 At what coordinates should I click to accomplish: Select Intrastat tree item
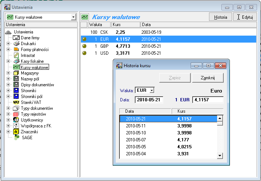28,55
